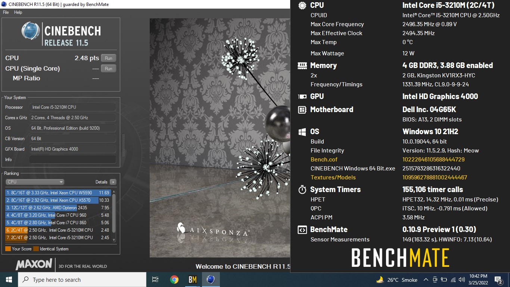Select ranking entry Intel Core i7 CPU 860

tap(58, 223)
